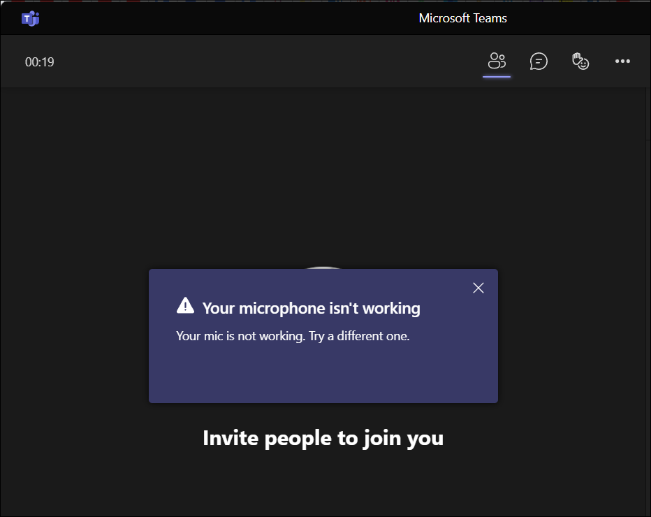
Task: Dismiss the microphone warning dialog
Action: pos(478,287)
